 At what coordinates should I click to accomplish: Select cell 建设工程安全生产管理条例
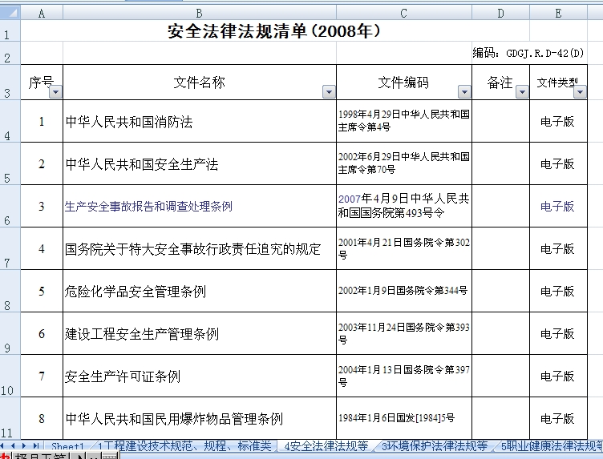pyautogui.click(x=199, y=333)
